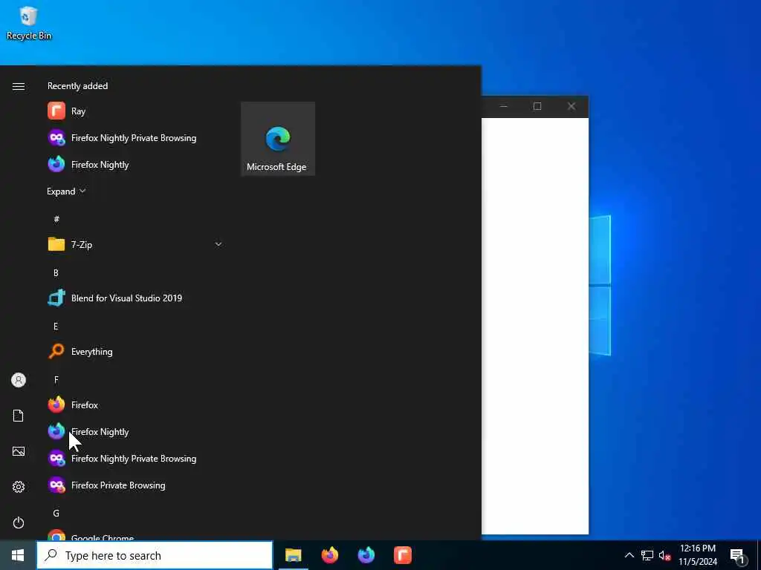The height and width of the screenshot is (570, 761).
Task: Open Firefox Nightly from the taskbar
Action: pyautogui.click(x=366, y=555)
